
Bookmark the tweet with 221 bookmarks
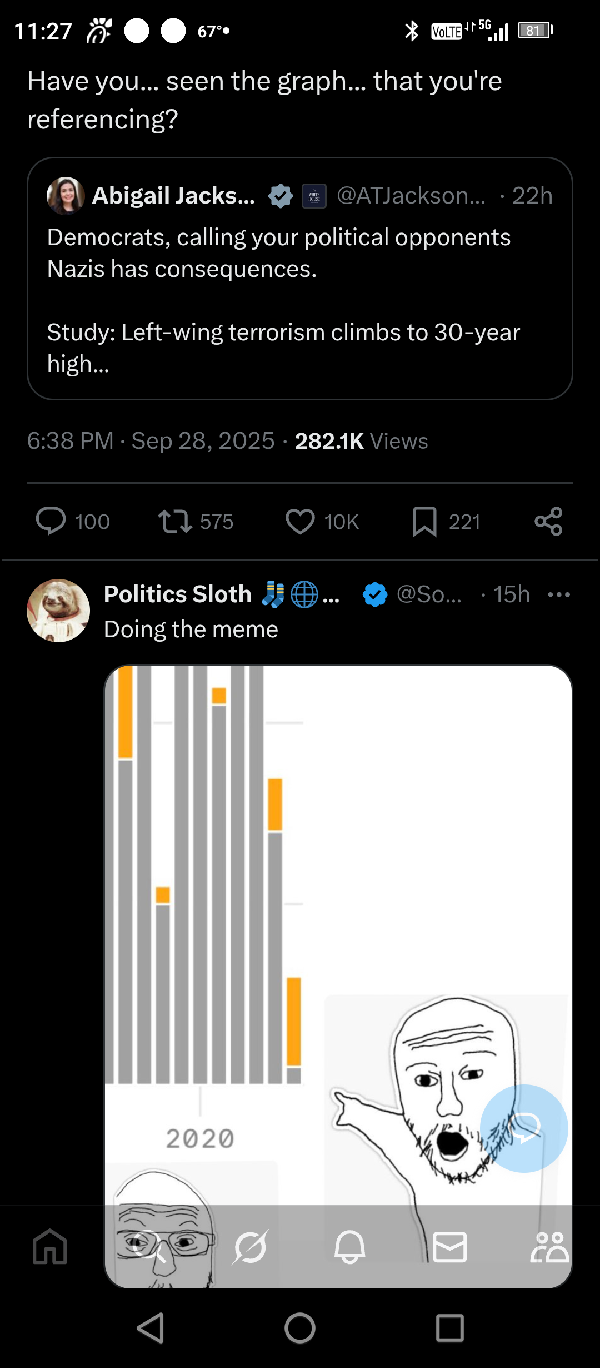424,522
